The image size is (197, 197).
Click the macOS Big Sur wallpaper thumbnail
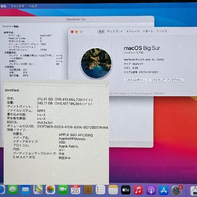96,63
